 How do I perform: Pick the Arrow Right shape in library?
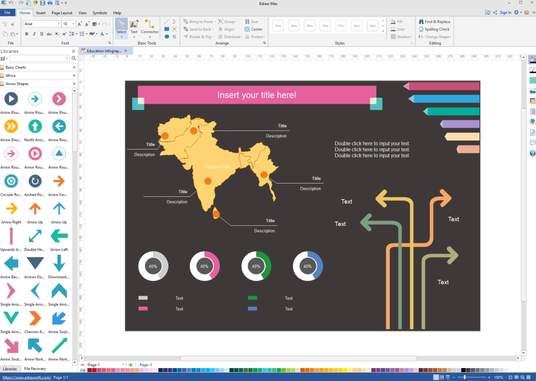click(x=11, y=209)
